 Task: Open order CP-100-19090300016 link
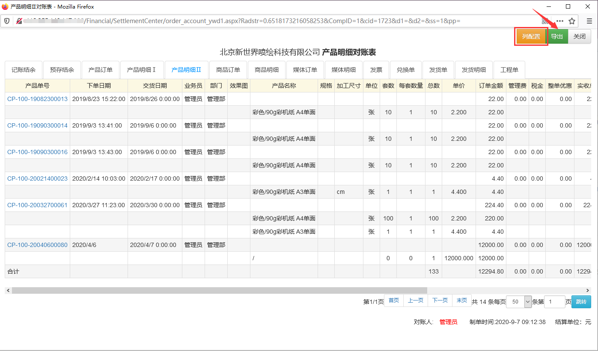(37, 152)
